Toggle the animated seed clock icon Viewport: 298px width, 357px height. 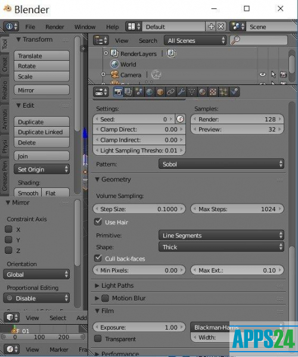tap(180, 119)
